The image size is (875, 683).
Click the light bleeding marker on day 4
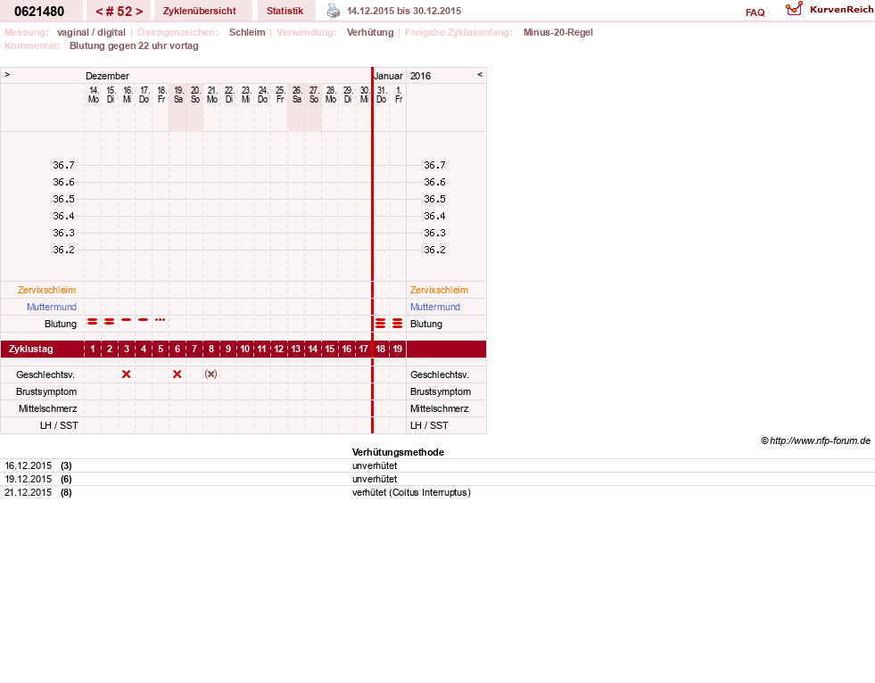click(x=144, y=320)
